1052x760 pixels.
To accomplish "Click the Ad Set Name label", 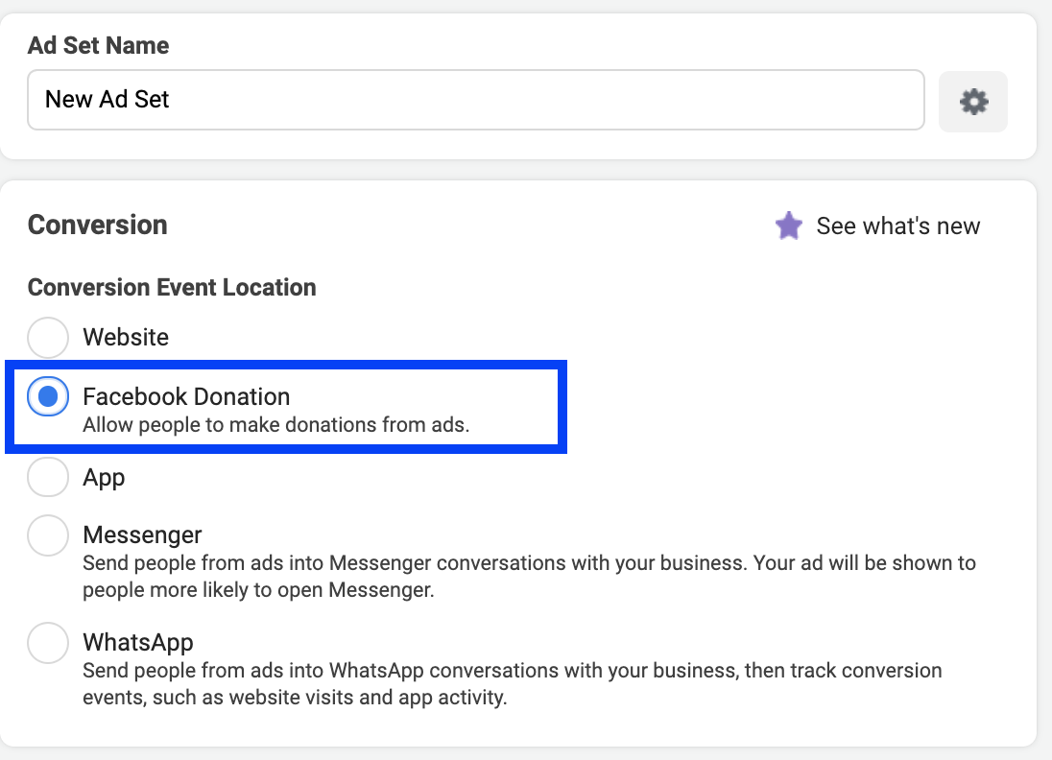I will (98, 46).
